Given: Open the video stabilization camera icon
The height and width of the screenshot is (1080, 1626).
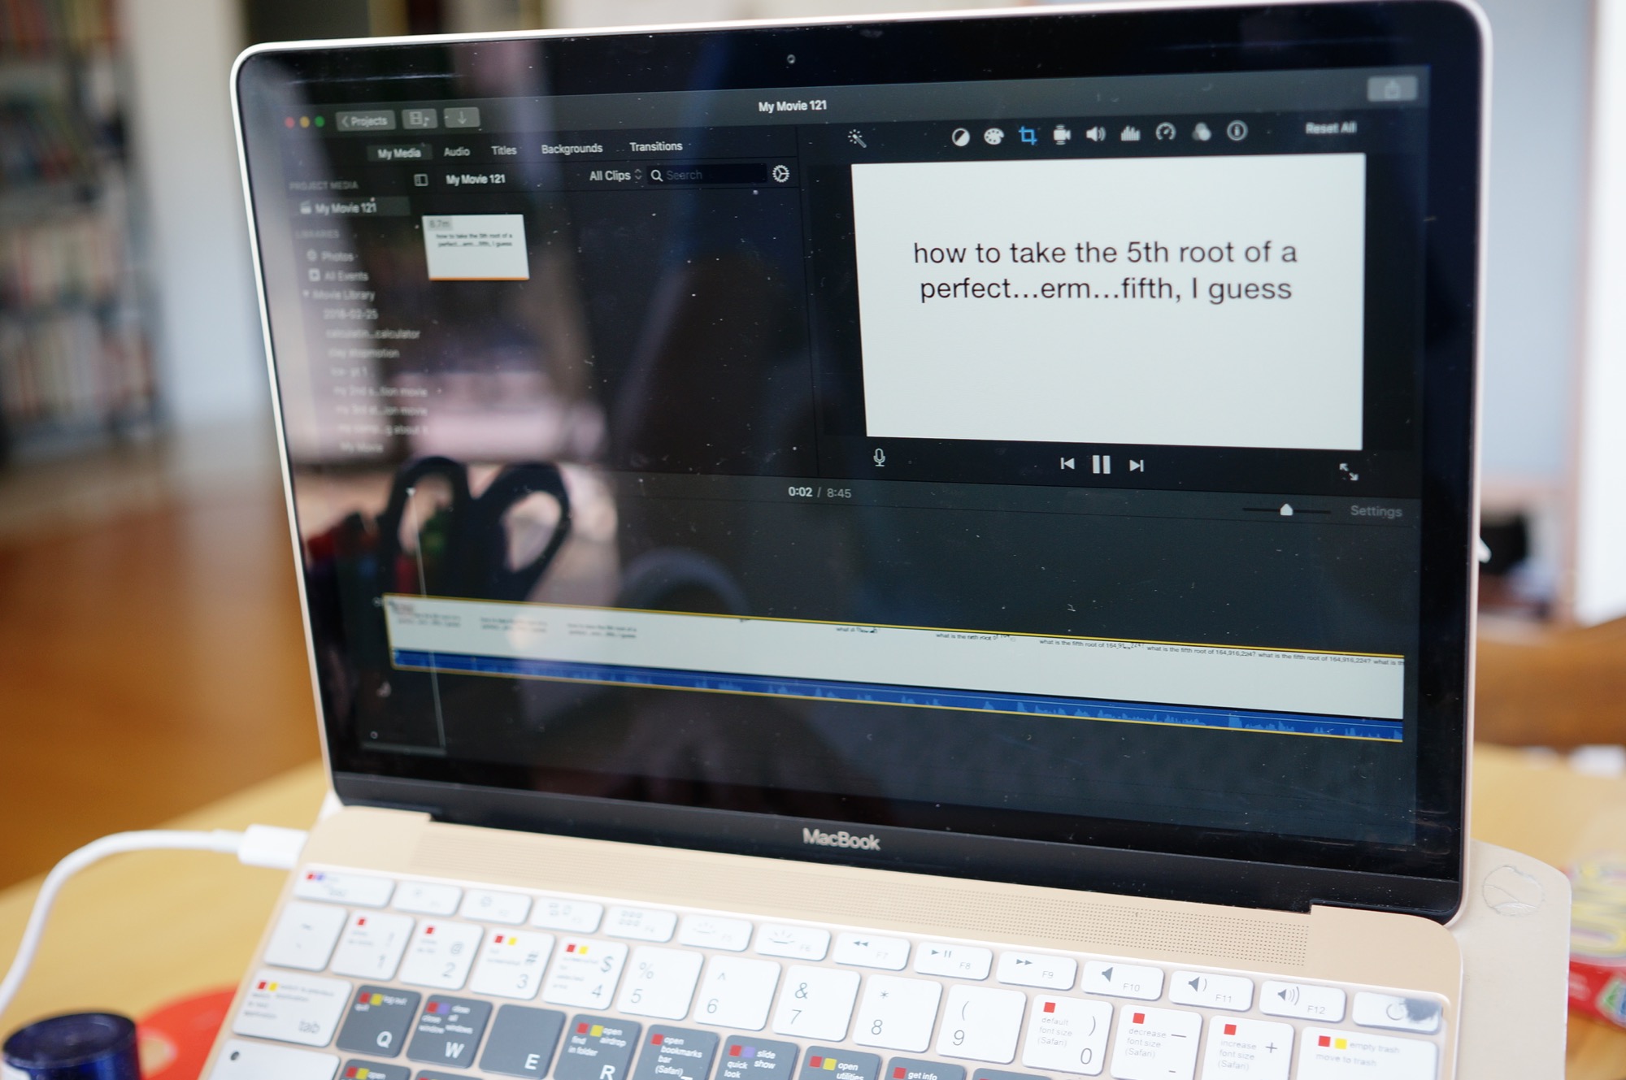Looking at the screenshot, I should click(1061, 135).
